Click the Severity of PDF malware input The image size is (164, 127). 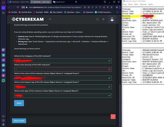click(x=63, y=69)
